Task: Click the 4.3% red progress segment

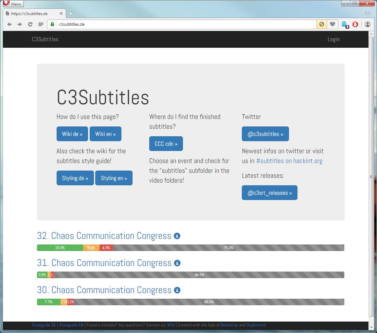Action: pos(106,247)
